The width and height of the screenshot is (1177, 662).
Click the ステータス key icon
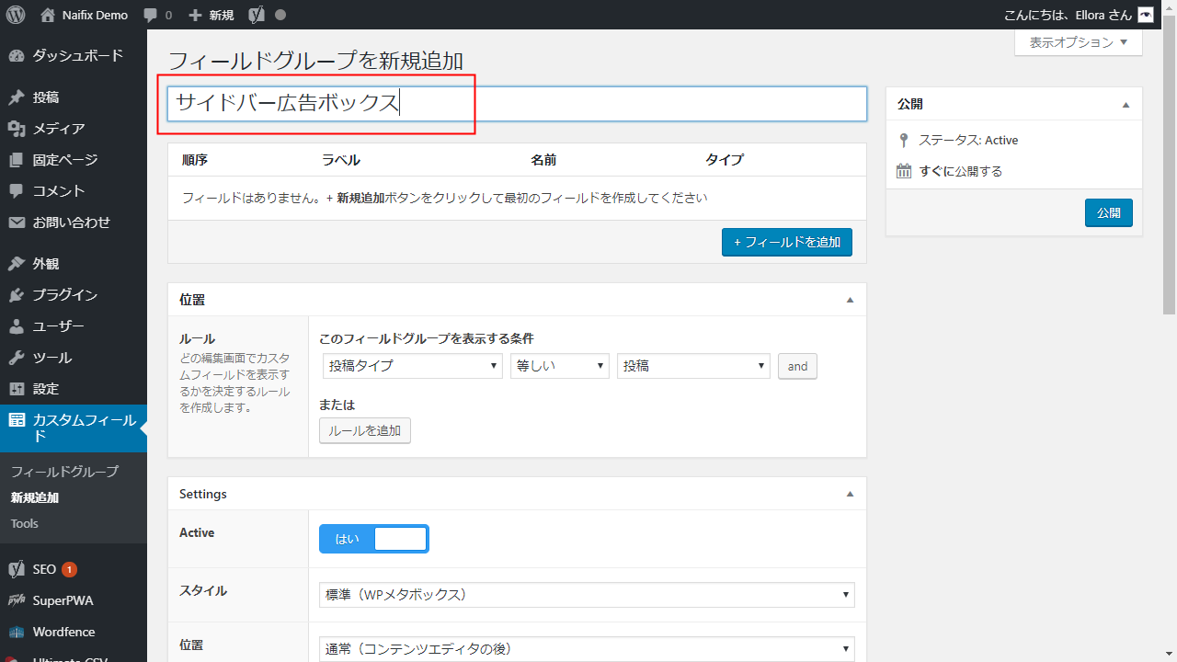(x=904, y=141)
